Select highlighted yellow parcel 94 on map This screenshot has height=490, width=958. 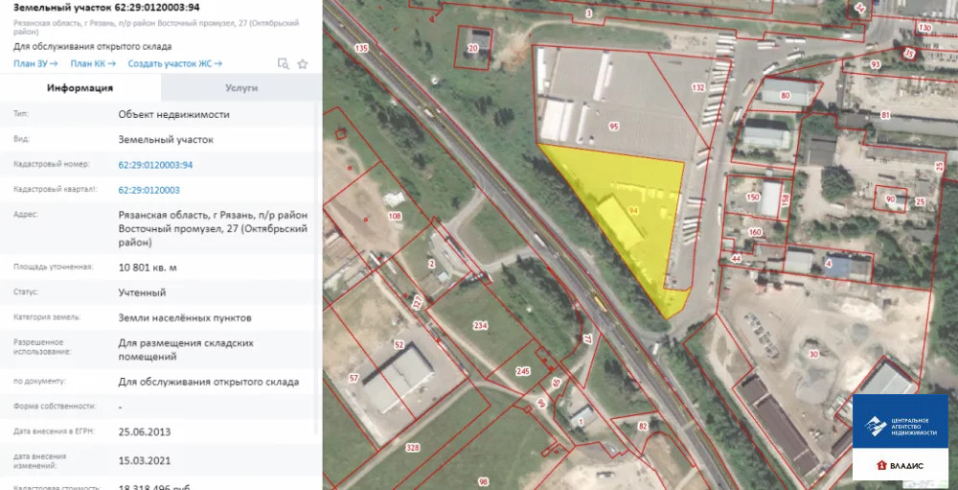coord(633,210)
